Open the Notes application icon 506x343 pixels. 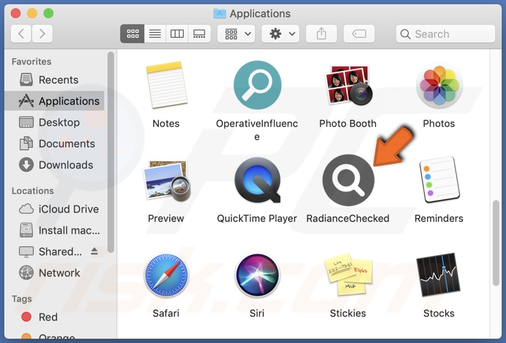point(166,84)
